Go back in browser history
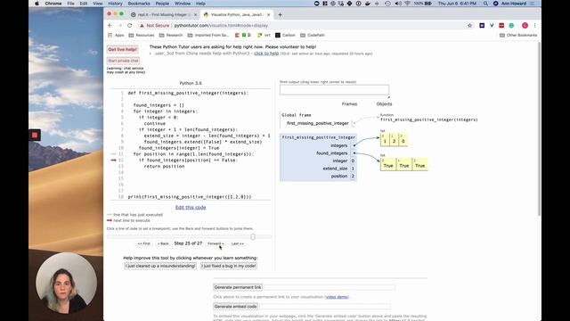Screen dimensions: 570x321 point(110,26)
